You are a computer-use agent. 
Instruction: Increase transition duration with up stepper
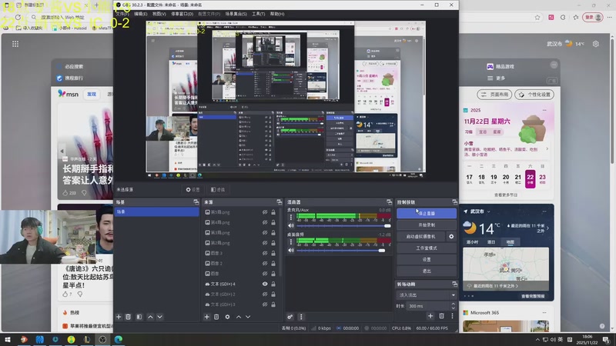pos(454,304)
